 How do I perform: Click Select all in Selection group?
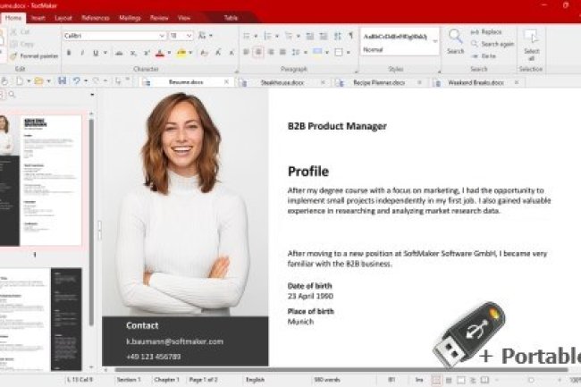531,46
